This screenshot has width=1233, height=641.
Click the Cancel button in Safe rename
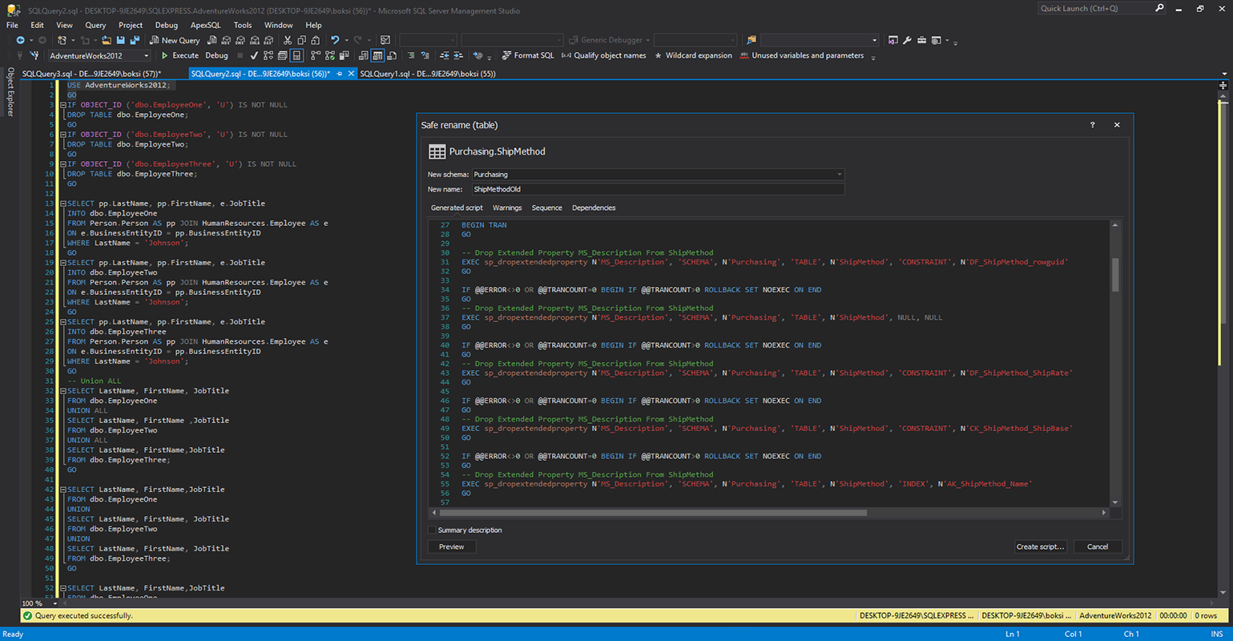1097,546
